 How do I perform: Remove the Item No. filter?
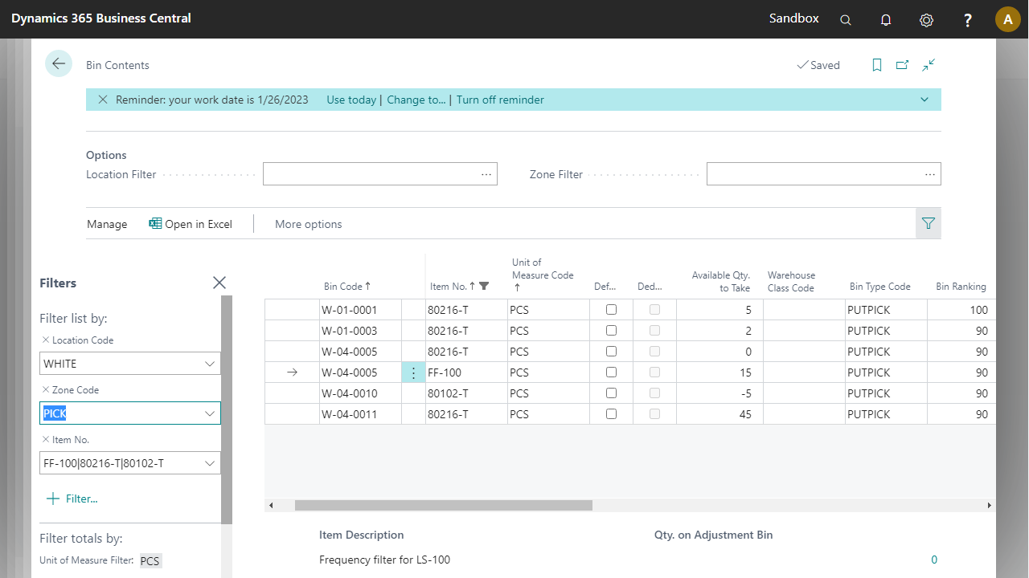46,440
